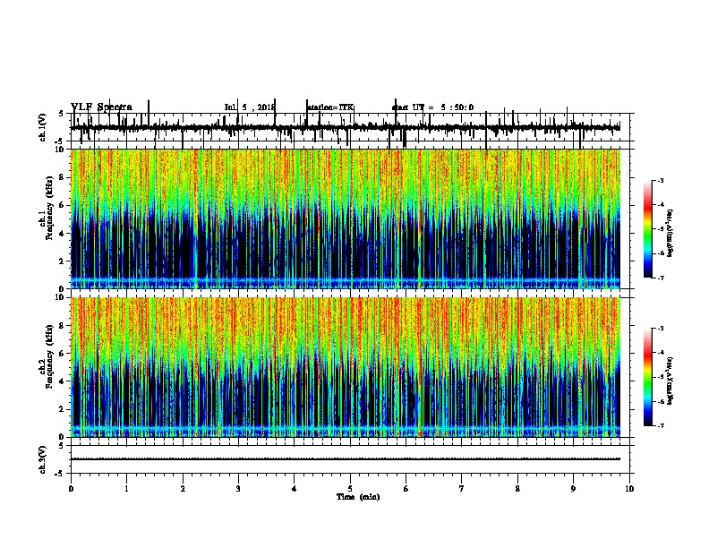Click the ch.1 spectrogram 4 kHz tick label

(62, 234)
